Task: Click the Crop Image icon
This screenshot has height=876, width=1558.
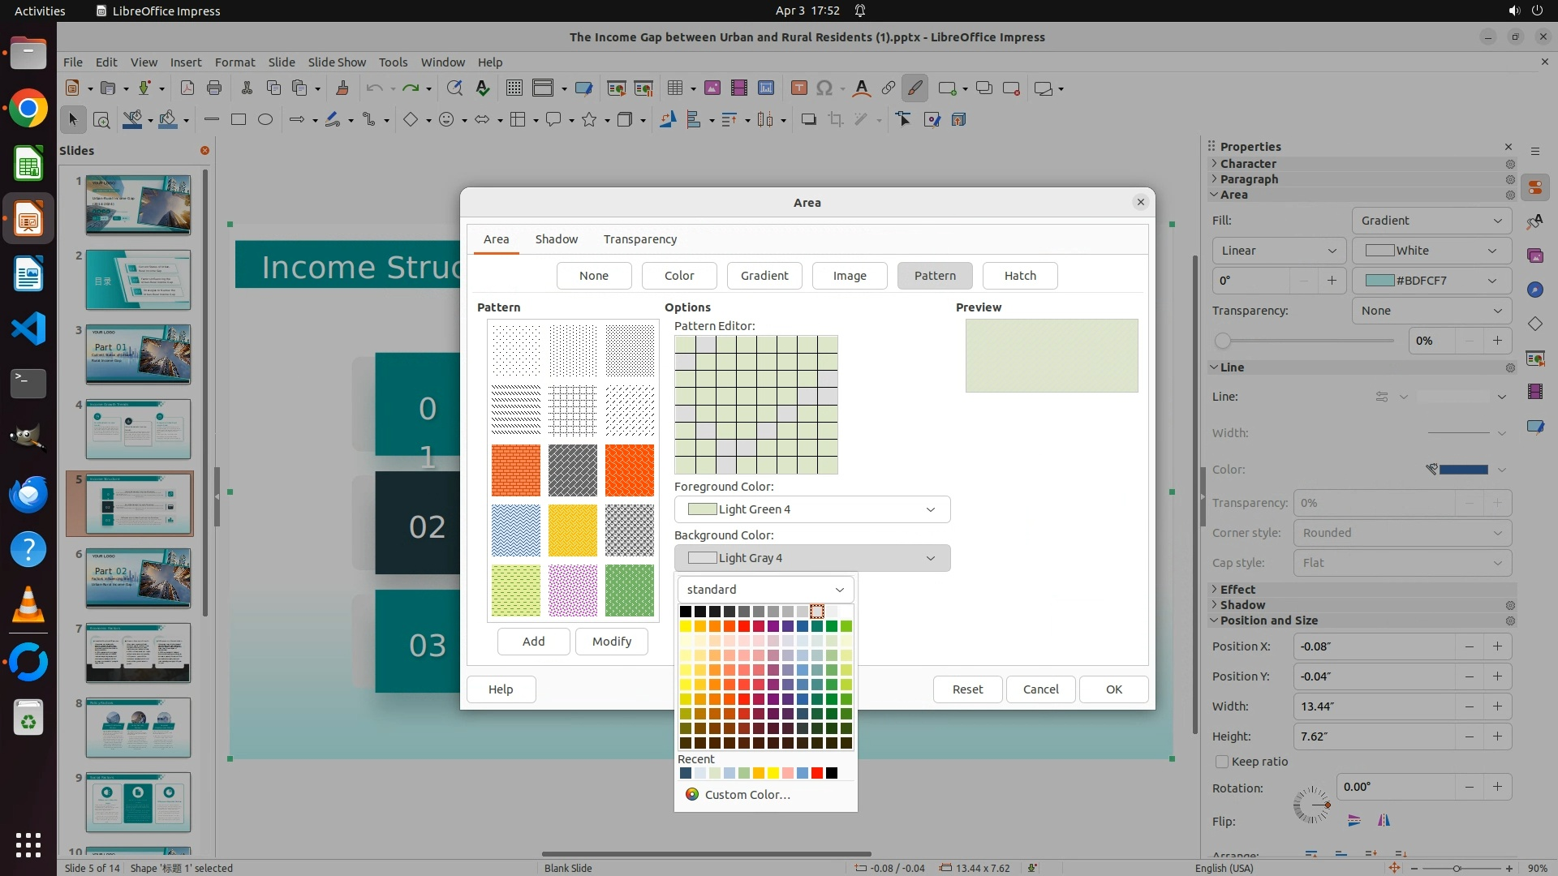Action: [x=835, y=120]
